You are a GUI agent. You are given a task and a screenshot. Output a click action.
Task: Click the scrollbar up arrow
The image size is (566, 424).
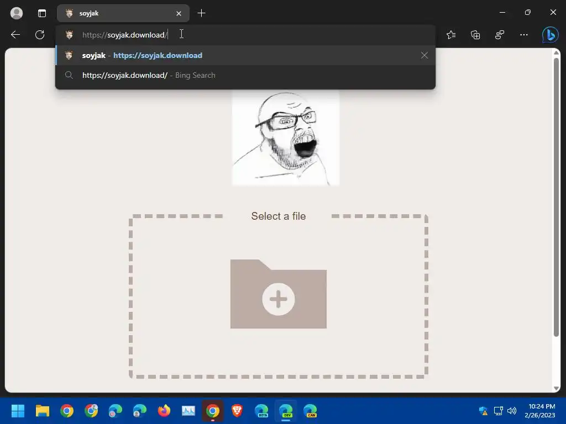point(556,53)
